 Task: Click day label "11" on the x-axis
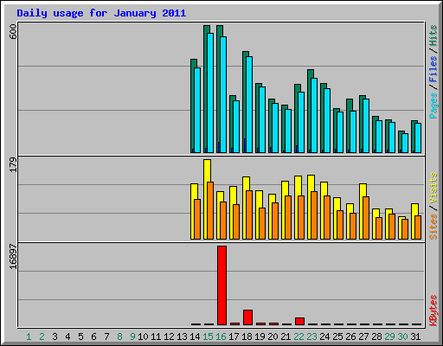(156, 336)
